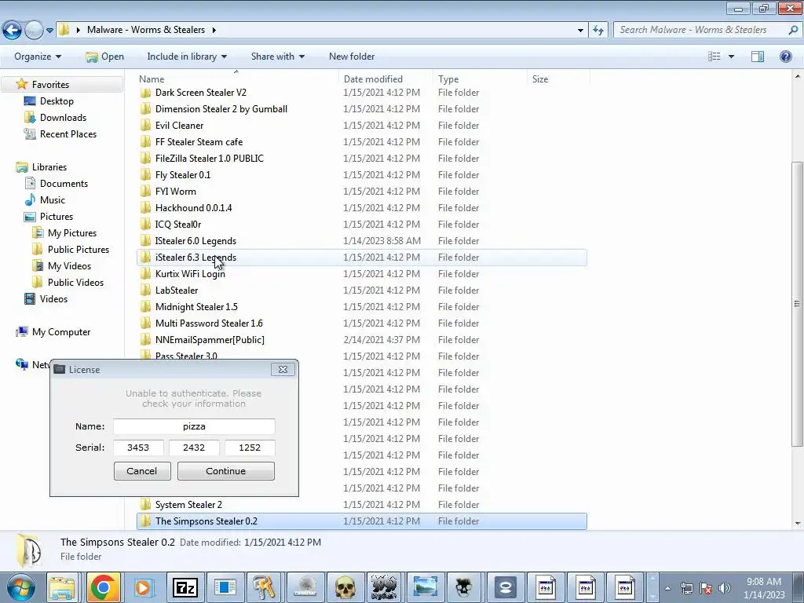
Task: Open the Windows Start orb
Action: 20,587
